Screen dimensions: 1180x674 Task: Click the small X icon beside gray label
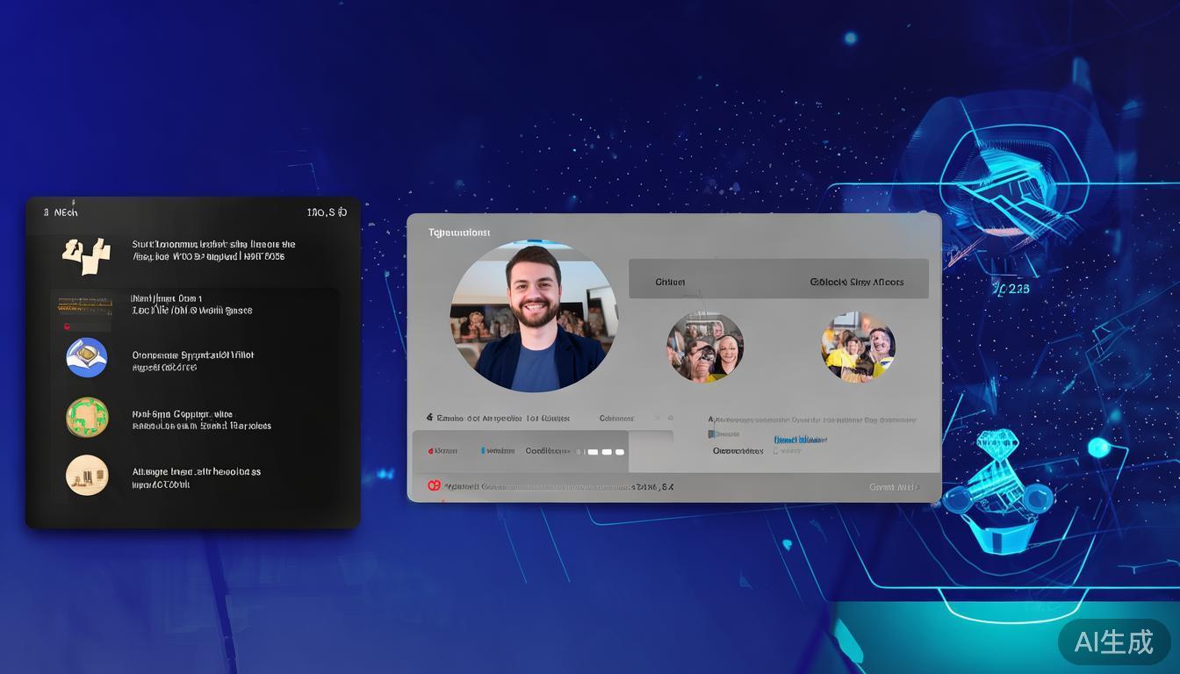pyautogui.click(x=658, y=419)
